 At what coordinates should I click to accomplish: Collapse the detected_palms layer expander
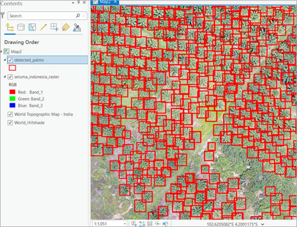4,60
